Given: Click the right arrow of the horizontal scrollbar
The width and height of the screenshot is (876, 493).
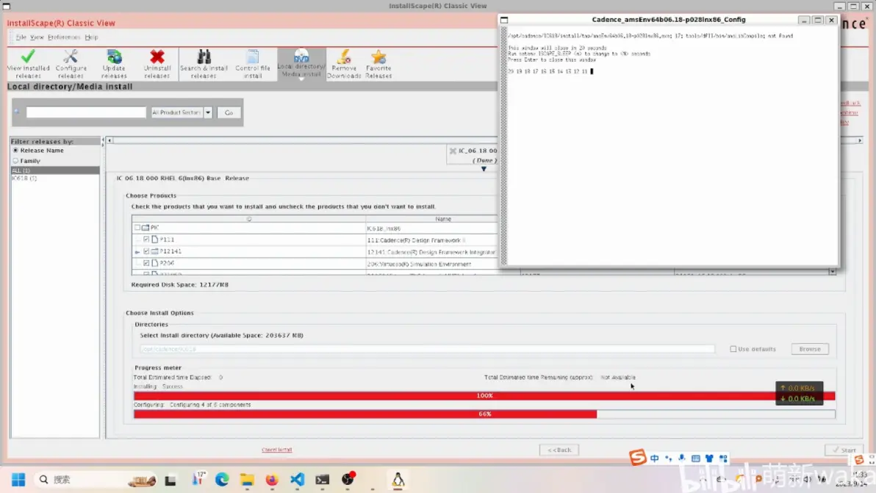Looking at the screenshot, I should pyautogui.click(x=860, y=140).
